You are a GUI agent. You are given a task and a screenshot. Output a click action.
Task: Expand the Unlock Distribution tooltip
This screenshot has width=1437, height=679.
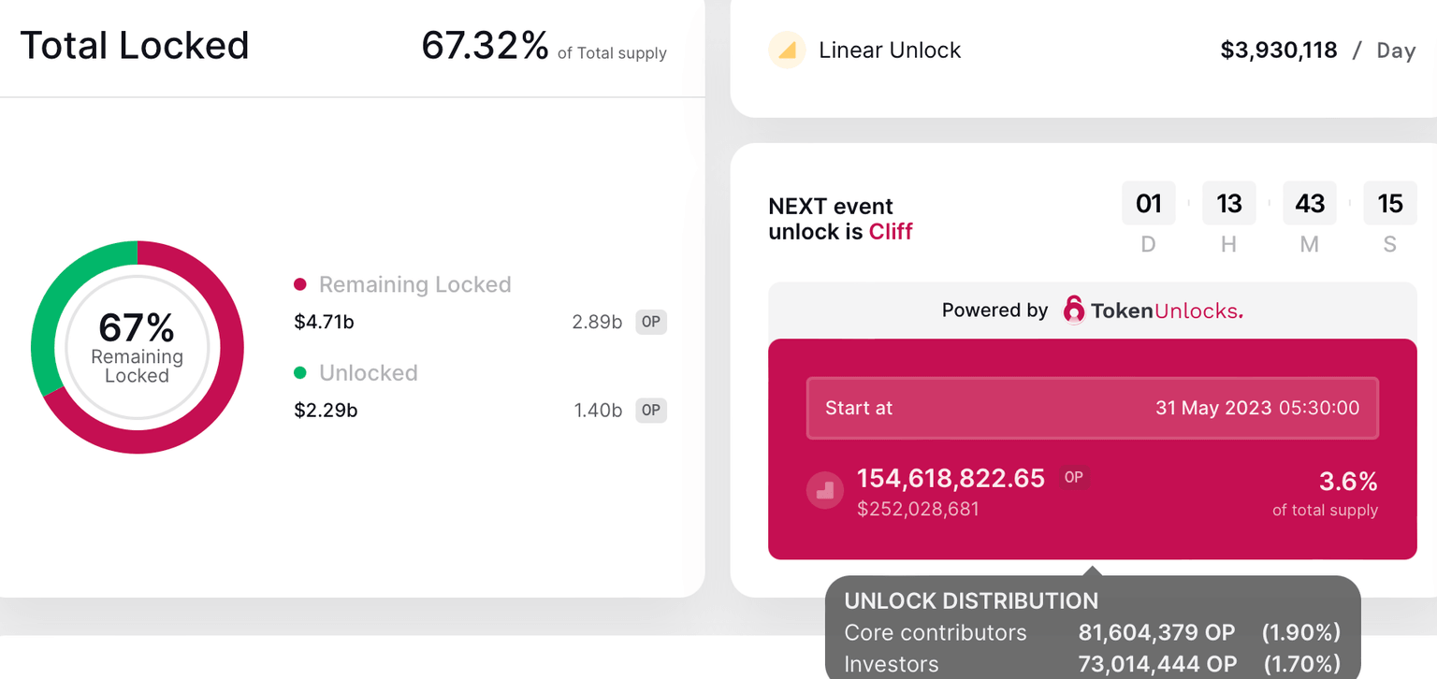pyautogui.click(x=970, y=600)
